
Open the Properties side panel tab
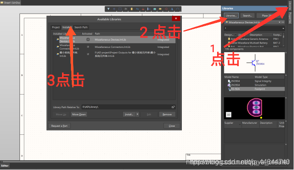click(290, 18)
